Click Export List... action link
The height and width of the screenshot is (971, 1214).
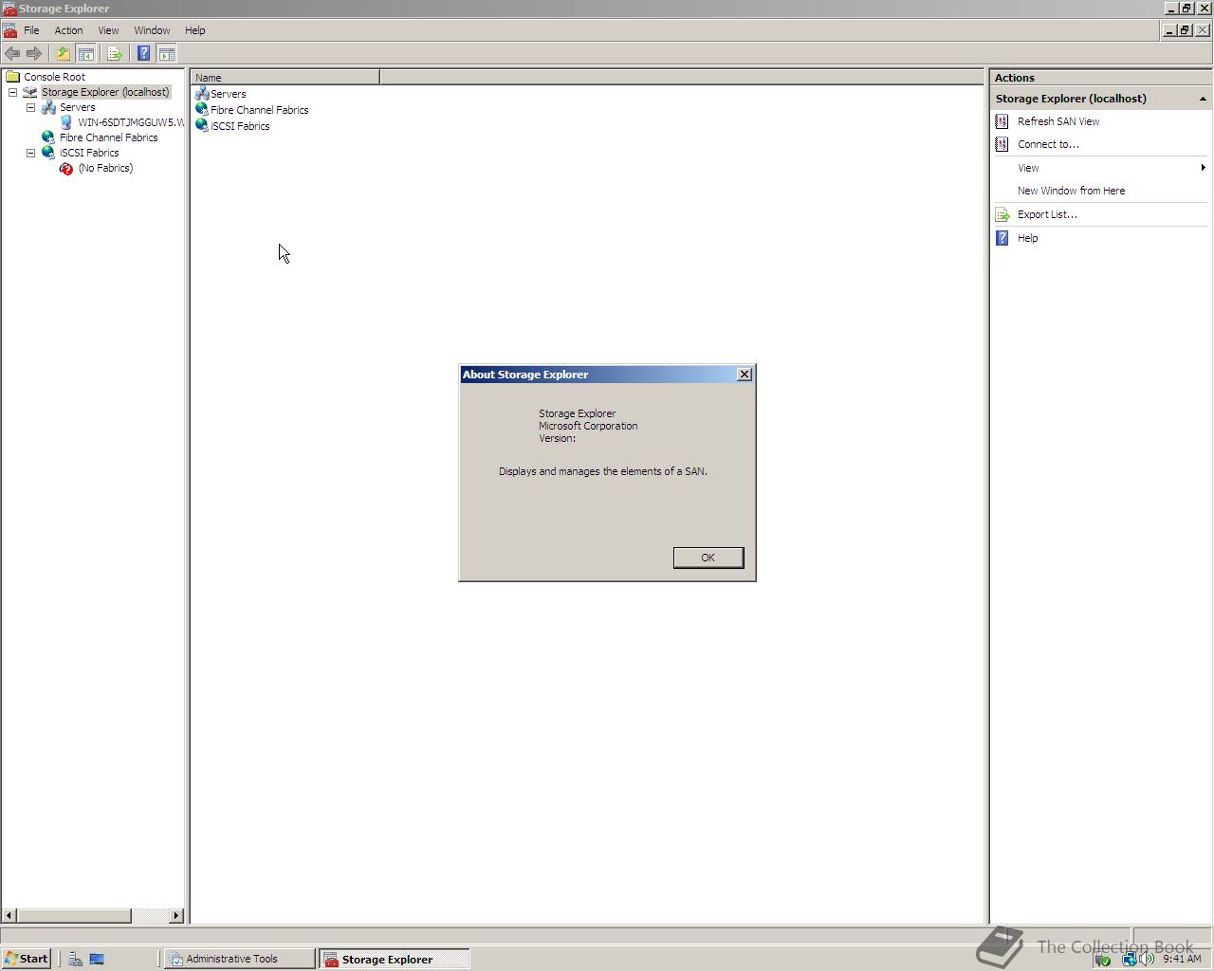1047,214
